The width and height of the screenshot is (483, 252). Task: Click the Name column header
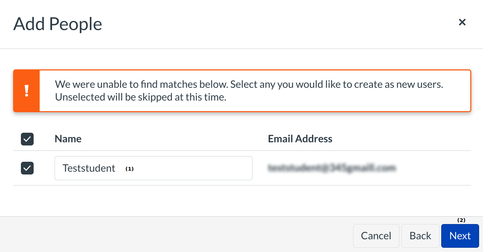tap(68, 139)
